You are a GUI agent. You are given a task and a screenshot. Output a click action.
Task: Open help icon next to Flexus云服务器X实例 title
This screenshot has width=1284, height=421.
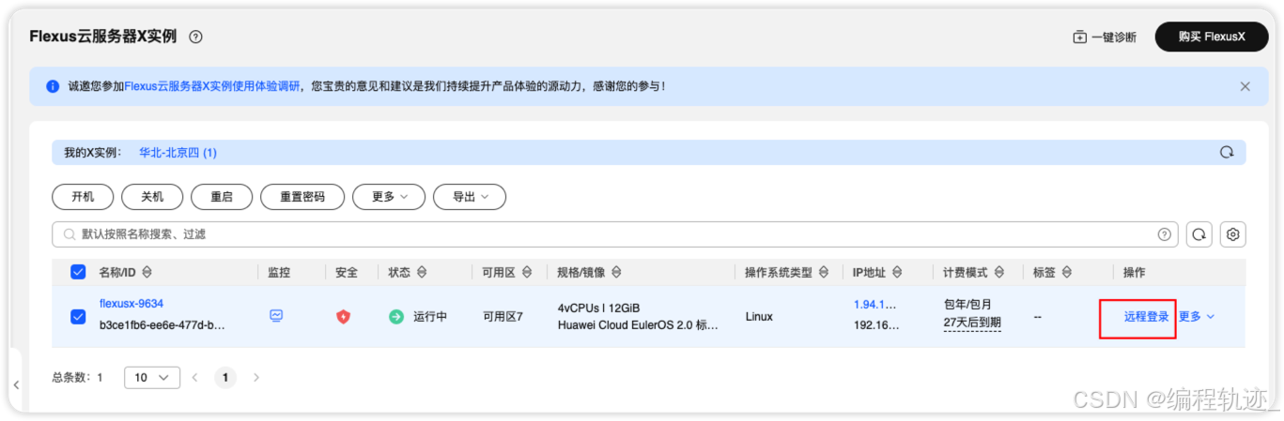[195, 38]
